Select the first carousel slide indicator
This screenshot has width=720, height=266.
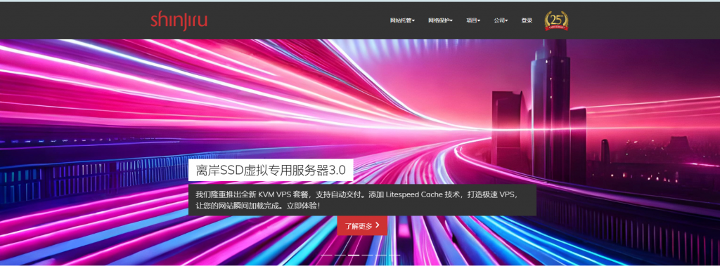[326, 255]
